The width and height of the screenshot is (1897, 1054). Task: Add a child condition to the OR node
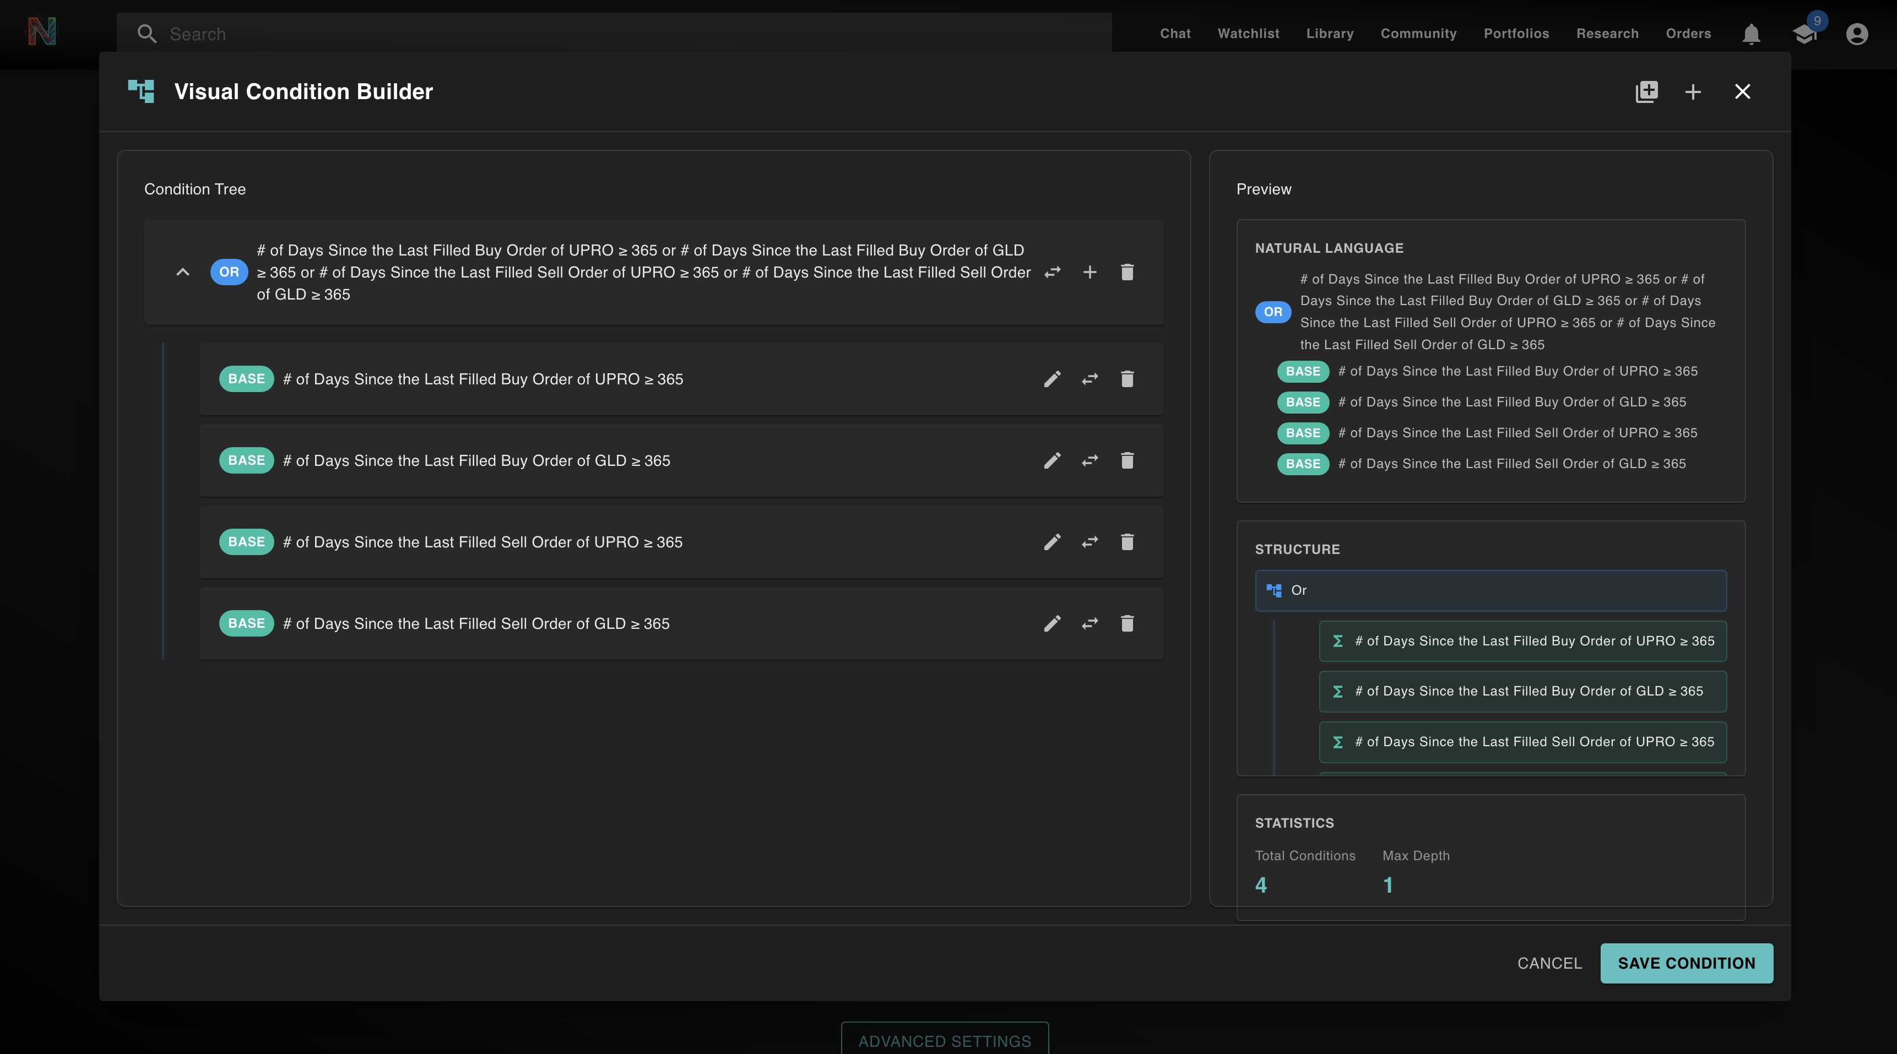[1090, 271]
